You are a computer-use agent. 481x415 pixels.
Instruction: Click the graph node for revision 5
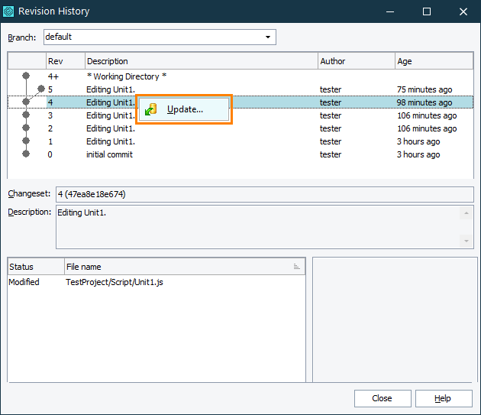click(x=41, y=89)
